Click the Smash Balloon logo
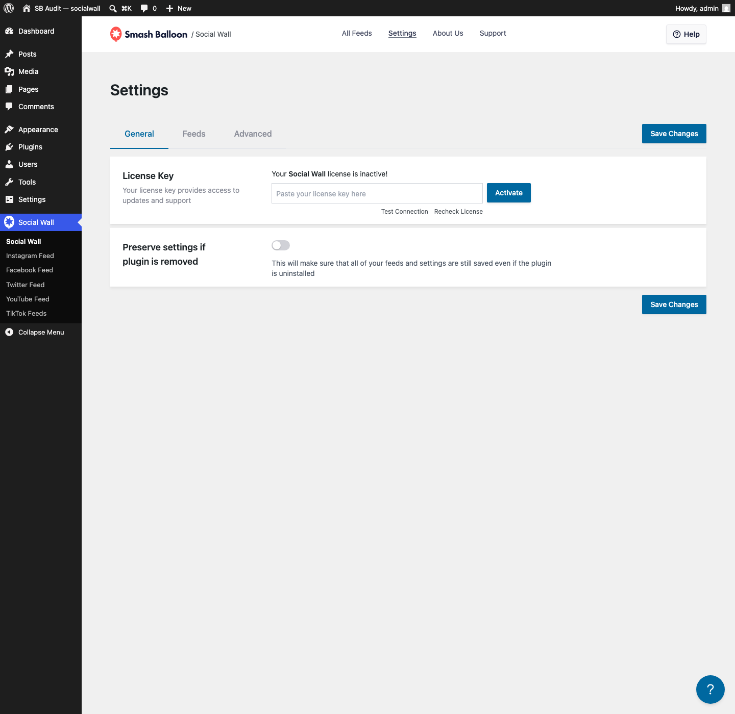Viewport: 735px width, 714px height. point(149,34)
